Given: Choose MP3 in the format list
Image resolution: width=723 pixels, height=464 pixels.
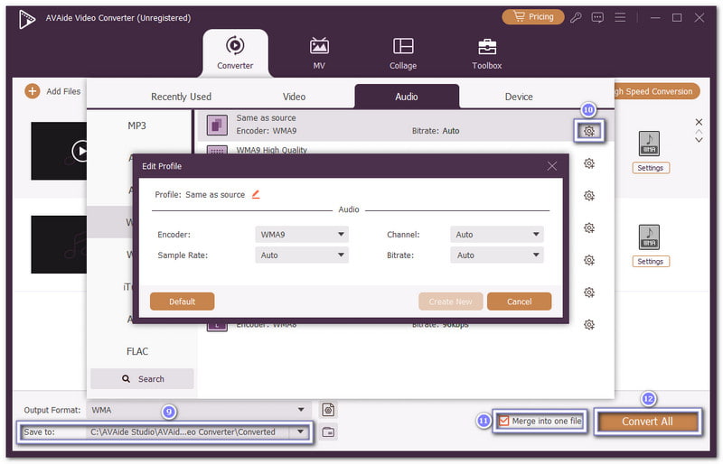Looking at the screenshot, I should 136,125.
